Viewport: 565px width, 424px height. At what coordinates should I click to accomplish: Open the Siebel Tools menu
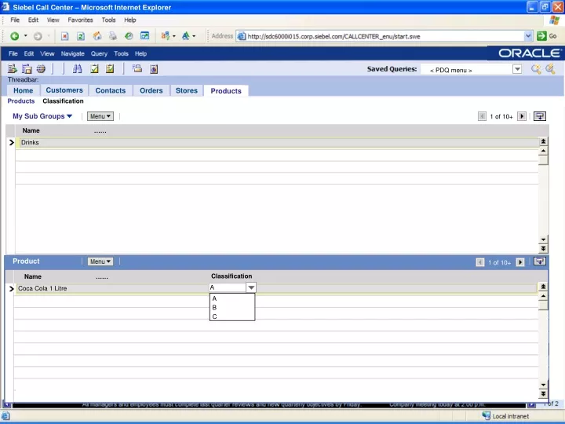pyautogui.click(x=121, y=53)
